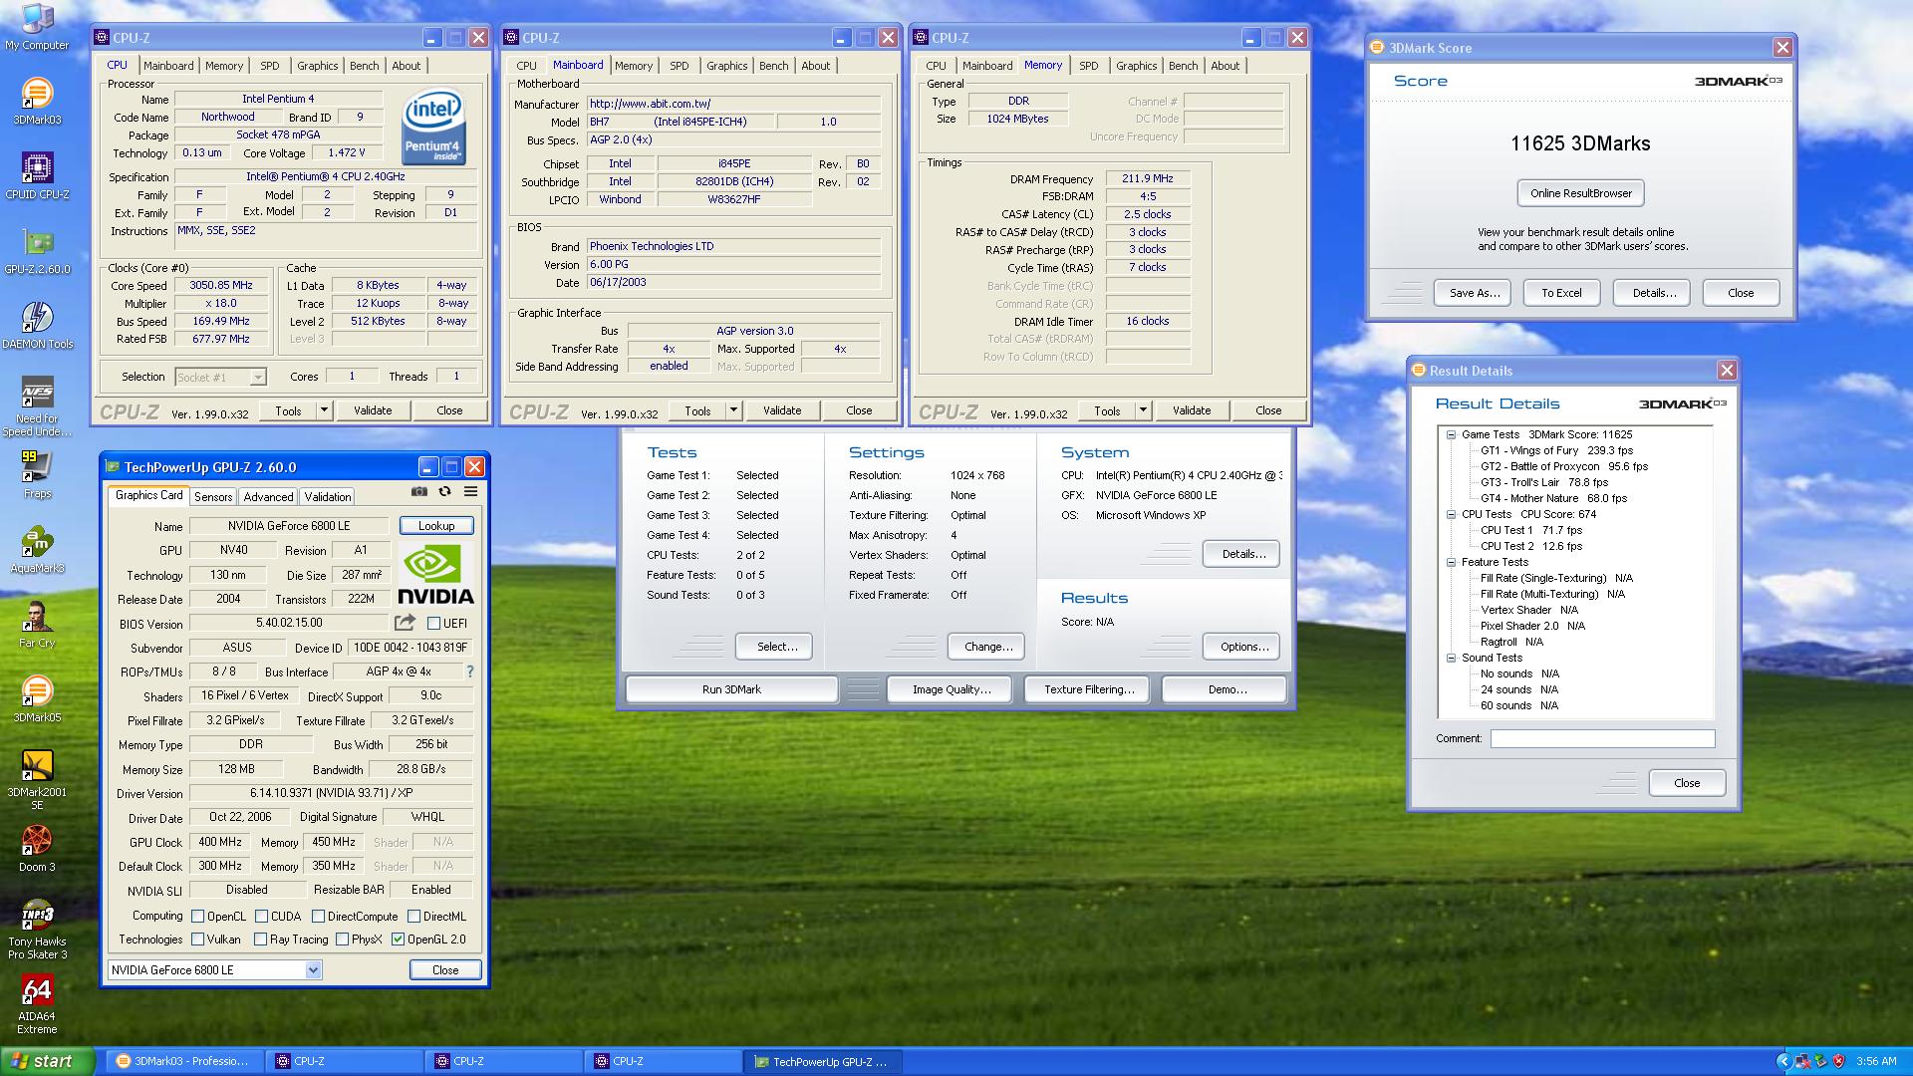Toggle the Ray Tracing checkbox

click(260, 940)
